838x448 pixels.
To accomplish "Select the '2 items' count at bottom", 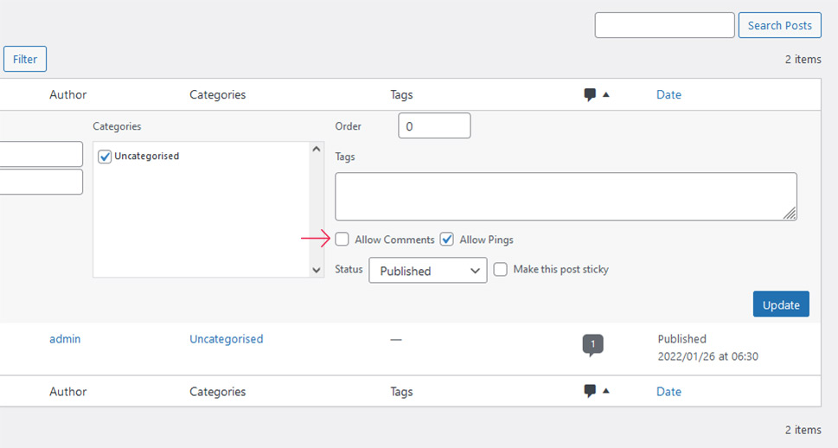I will tap(803, 430).
